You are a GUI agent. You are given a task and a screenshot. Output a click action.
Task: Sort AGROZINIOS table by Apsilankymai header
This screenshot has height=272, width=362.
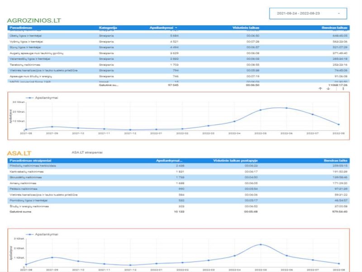click(163, 28)
